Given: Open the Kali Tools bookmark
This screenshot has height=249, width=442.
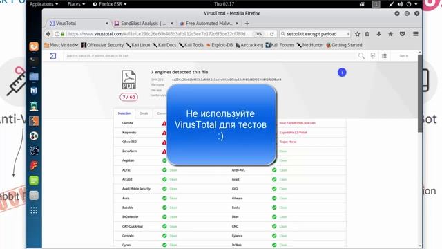Looking at the screenshot, I should [191, 45].
